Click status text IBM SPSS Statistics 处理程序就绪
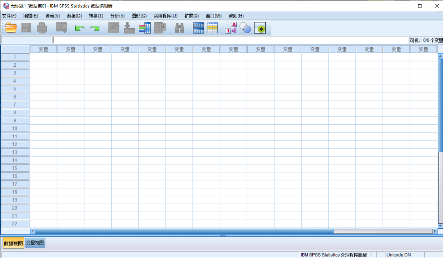Image resolution: width=443 pixels, height=258 pixels. [x=334, y=255]
